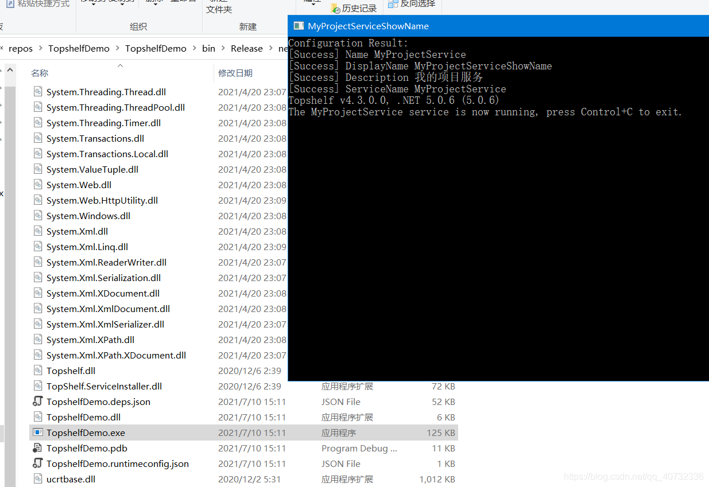Click the console window's title bar icon
Viewport: 709px width, 487px height.
[x=298, y=26]
